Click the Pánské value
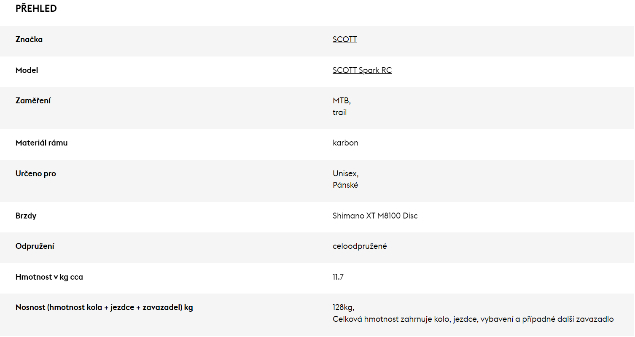This screenshot has height=337, width=635. coord(345,185)
